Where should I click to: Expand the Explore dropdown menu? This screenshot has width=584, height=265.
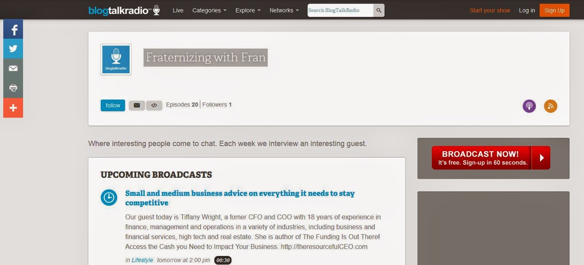248,10
